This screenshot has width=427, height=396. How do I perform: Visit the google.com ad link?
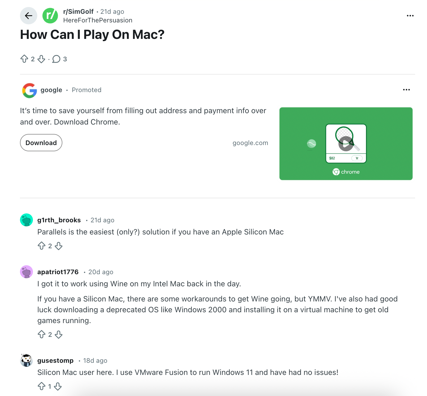coord(250,143)
